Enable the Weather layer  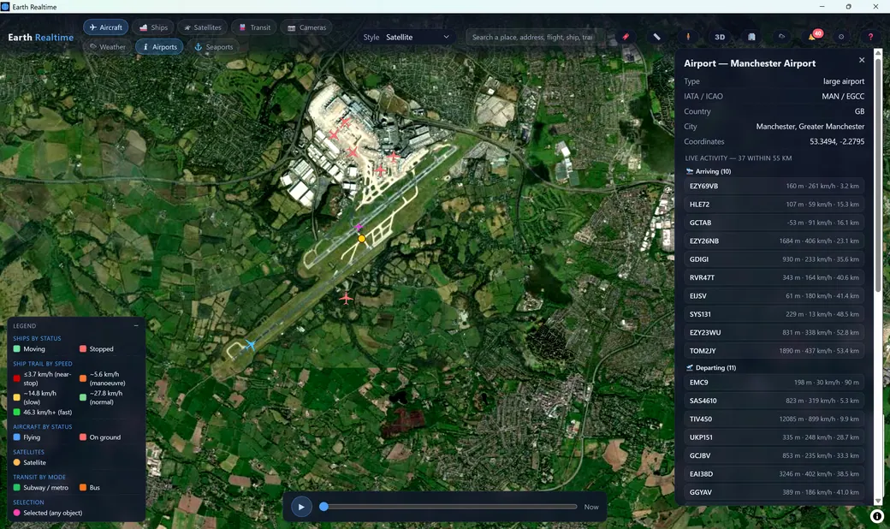(108, 46)
